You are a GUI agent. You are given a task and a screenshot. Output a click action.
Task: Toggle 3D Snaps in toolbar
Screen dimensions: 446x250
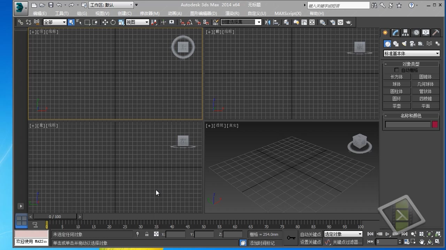(x=182, y=22)
